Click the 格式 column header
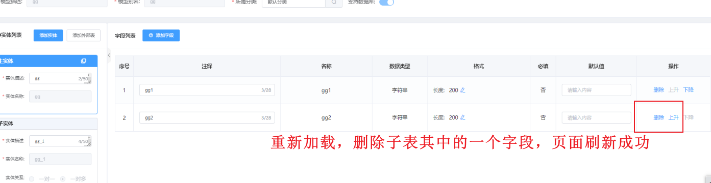The image size is (711, 183). point(478,66)
